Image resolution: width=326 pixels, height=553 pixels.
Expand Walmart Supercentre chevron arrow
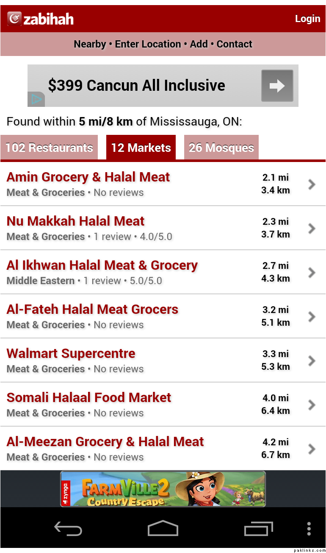click(x=312, y=360)
